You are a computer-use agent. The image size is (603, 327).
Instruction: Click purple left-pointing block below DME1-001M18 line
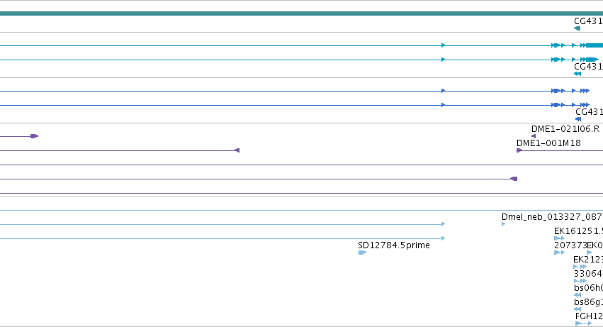[514, 179]
